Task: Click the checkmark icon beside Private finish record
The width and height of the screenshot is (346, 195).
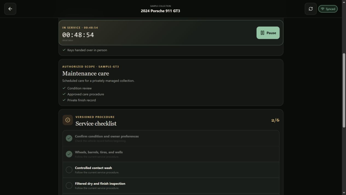Action: 64,100
